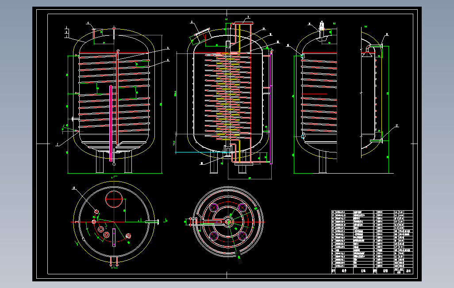Select the large red circle in bottom-left plan view

(114, 199)
